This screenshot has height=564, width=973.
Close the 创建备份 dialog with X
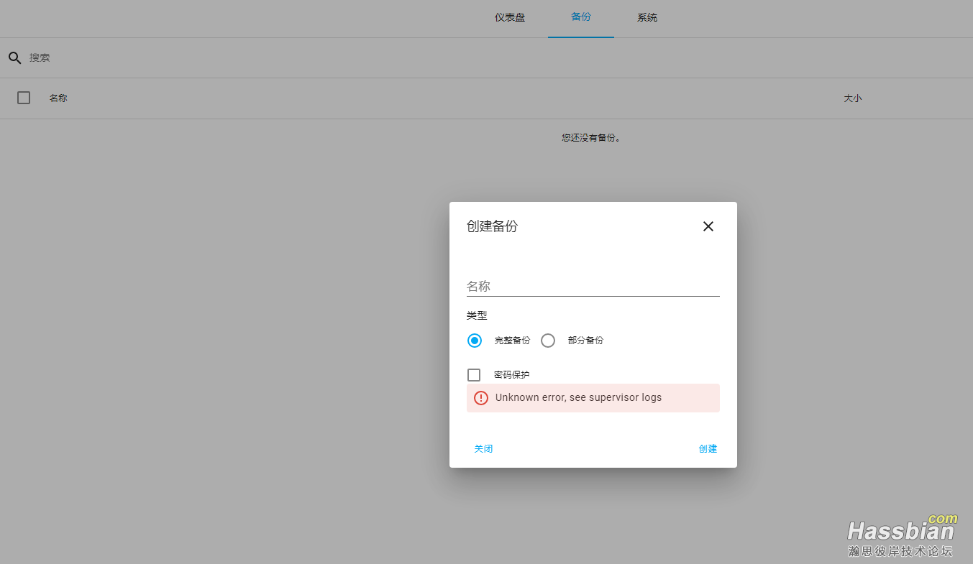[708, 226]
